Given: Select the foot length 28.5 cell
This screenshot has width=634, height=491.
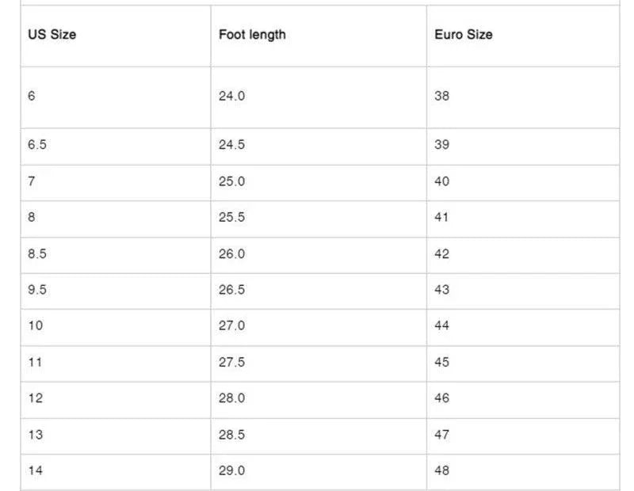Looking at the screenshot, I should [232, 435].
